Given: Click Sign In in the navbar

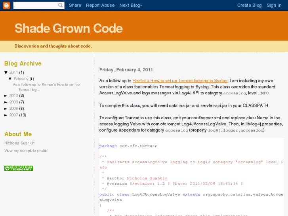Looking at the screenshot, I should (x=274, y=5).
